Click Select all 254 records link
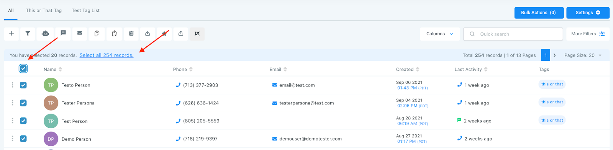 coord(107,55)
